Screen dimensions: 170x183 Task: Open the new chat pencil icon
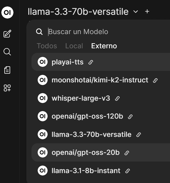[x=7, y=34]
